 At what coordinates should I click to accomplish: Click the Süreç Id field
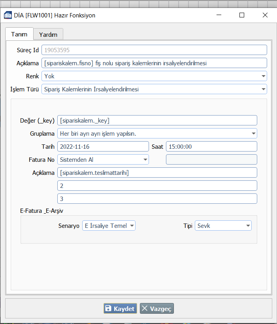[154, 50]
